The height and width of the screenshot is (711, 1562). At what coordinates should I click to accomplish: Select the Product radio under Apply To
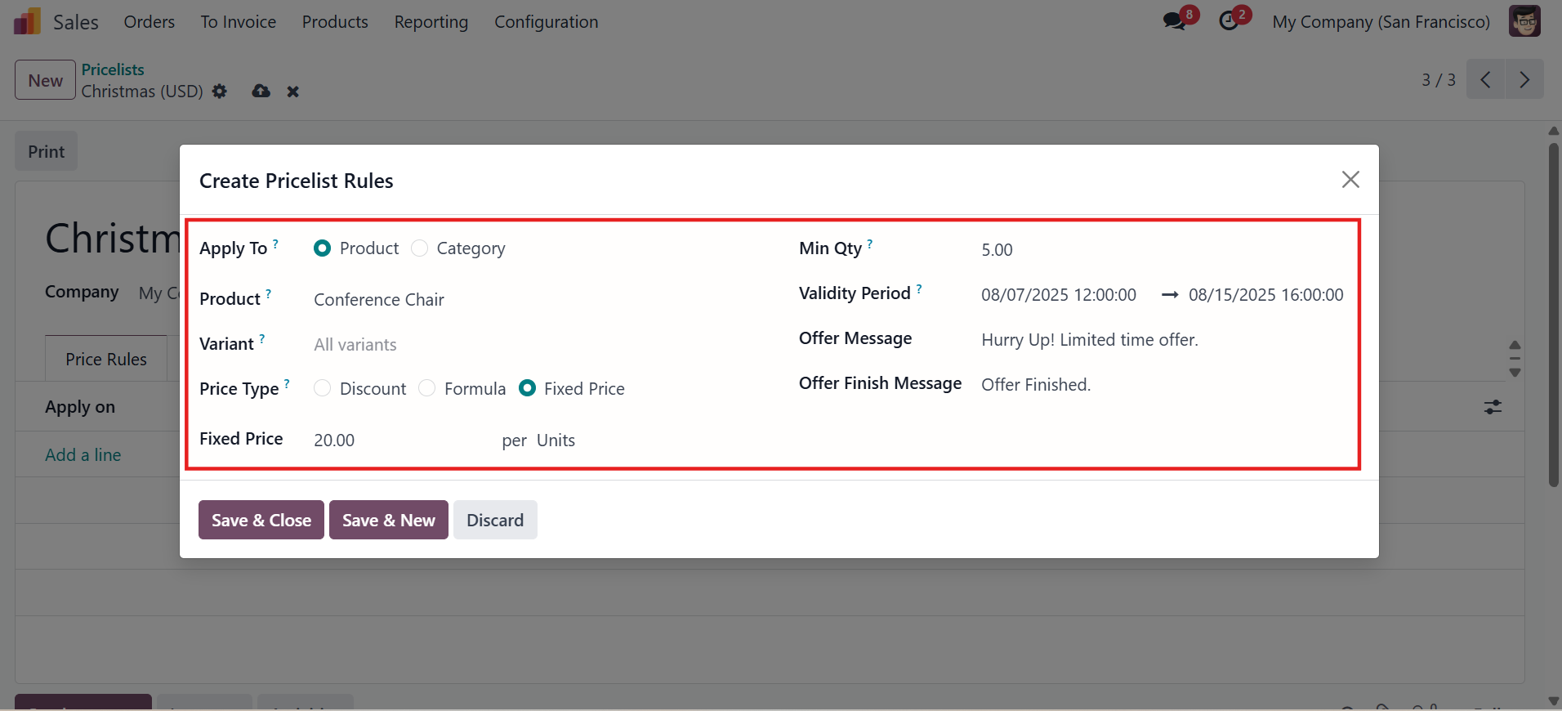click(x=323, y=248)
